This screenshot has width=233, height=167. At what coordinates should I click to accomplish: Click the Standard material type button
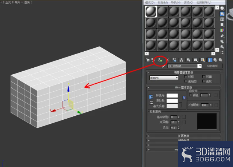click(x=212, y=66)
